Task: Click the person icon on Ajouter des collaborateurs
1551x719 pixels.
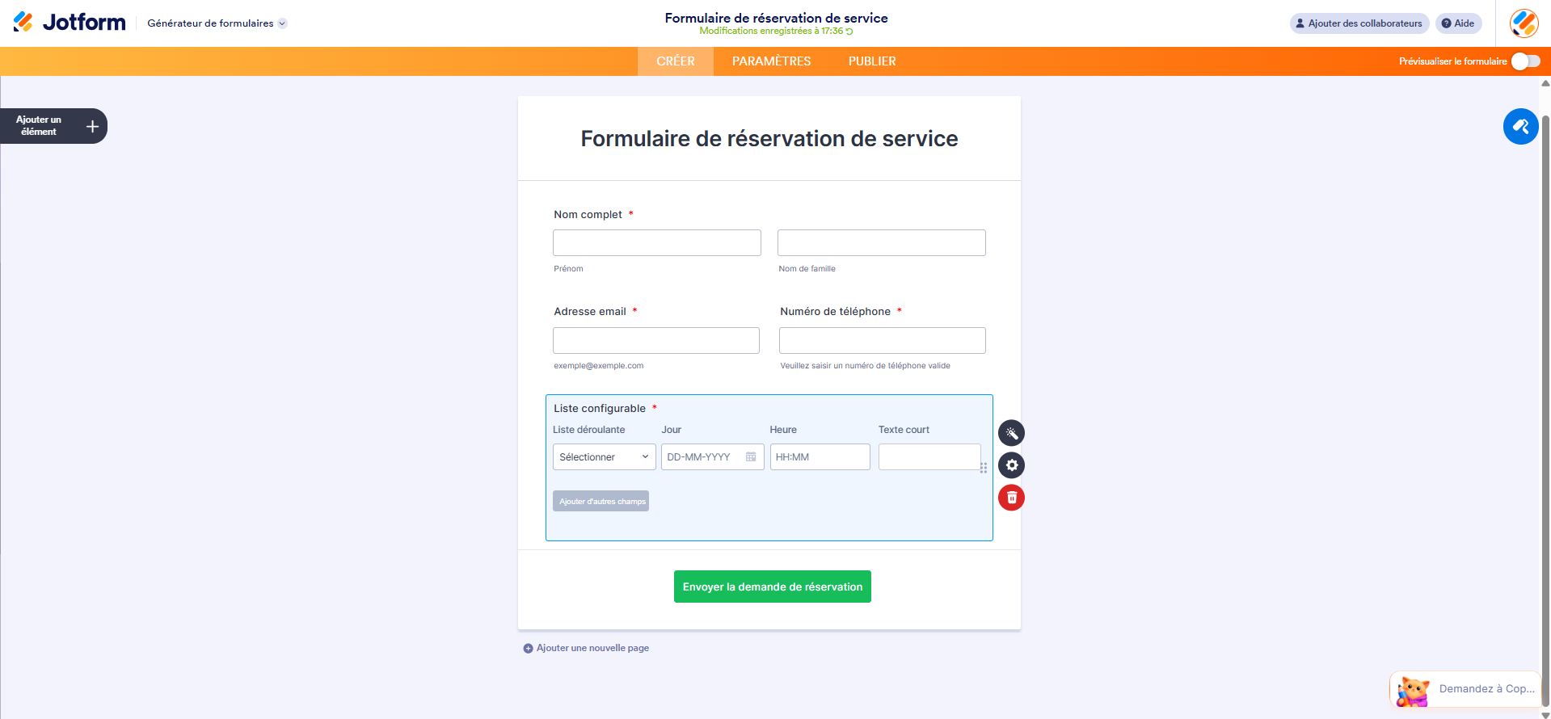Action: [x=1300, y=23]
